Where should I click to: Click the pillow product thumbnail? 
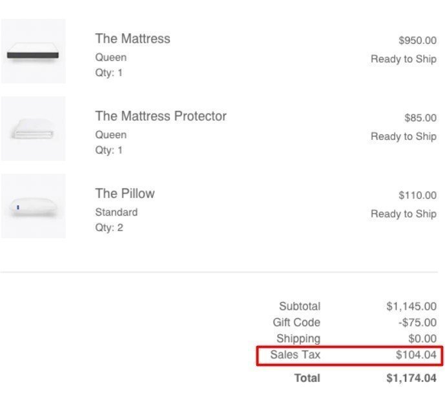[33, 207]
